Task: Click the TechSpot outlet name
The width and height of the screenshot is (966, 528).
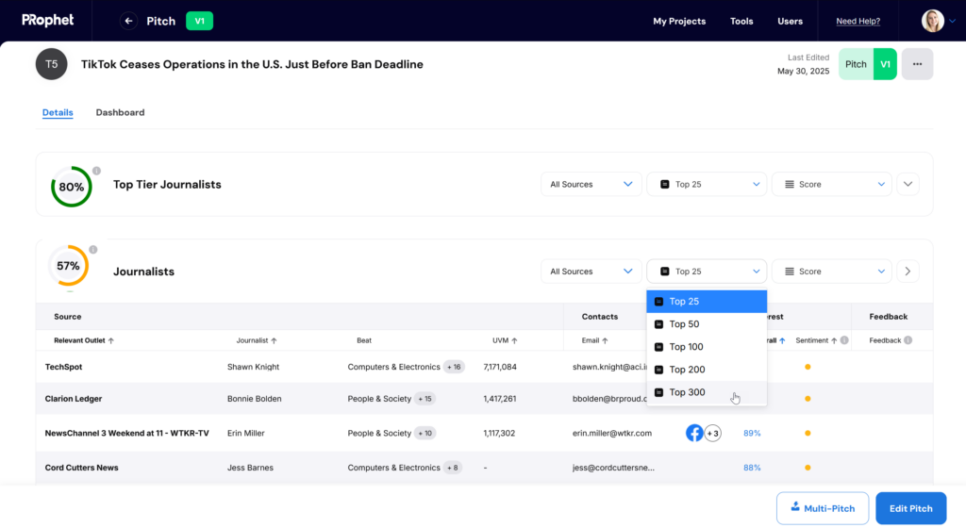Action: point(63,367)
